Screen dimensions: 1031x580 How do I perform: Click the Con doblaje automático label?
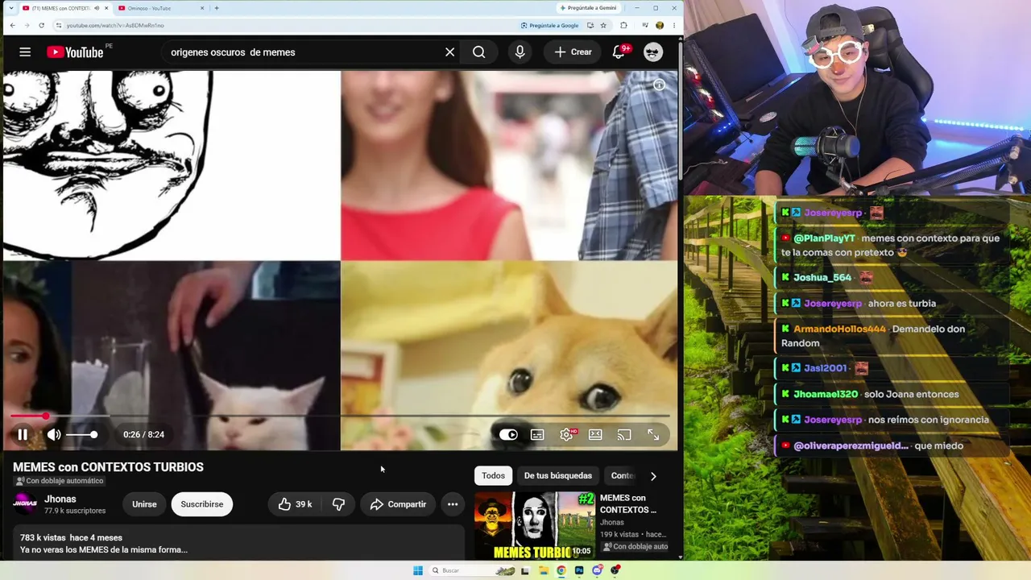click(x=60, y=481)
